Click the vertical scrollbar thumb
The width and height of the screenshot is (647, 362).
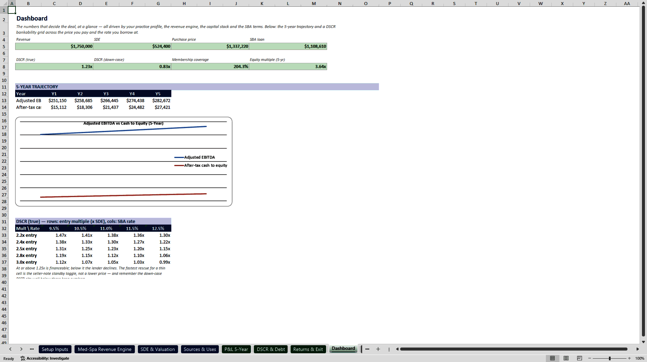pos(643,171)
